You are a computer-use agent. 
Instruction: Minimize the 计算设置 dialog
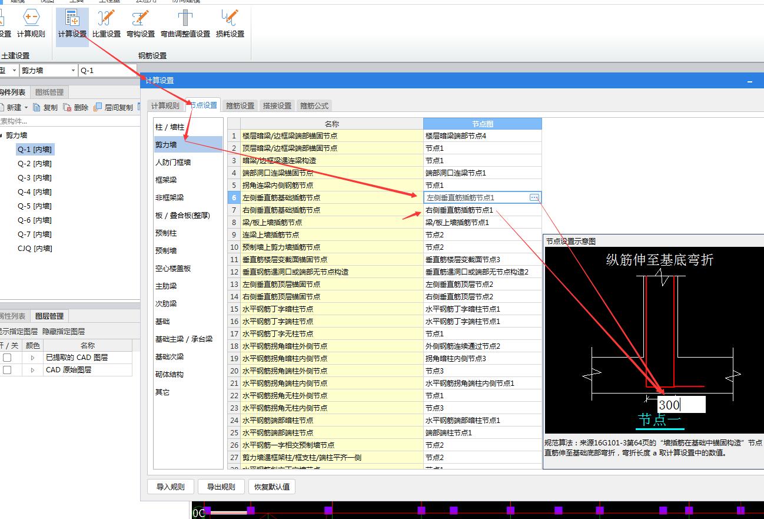(x=750, y=81)
